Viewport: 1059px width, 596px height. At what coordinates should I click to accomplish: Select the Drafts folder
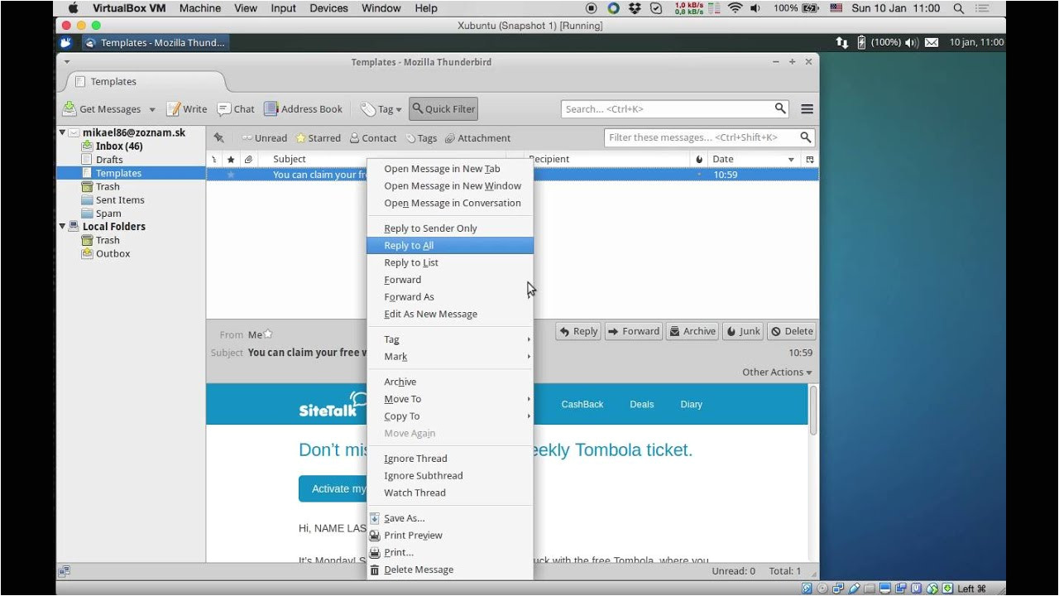pyautogui.click(x=109, y=160)
